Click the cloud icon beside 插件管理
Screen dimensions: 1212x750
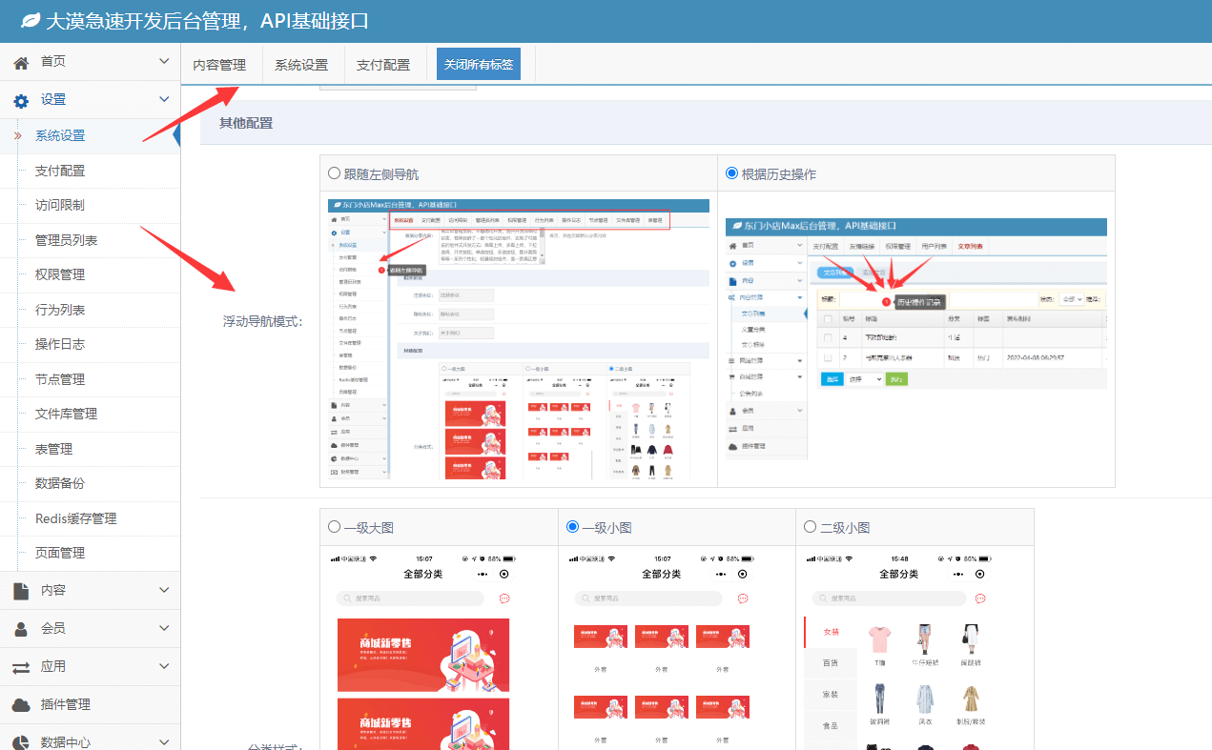coord(21,705)
